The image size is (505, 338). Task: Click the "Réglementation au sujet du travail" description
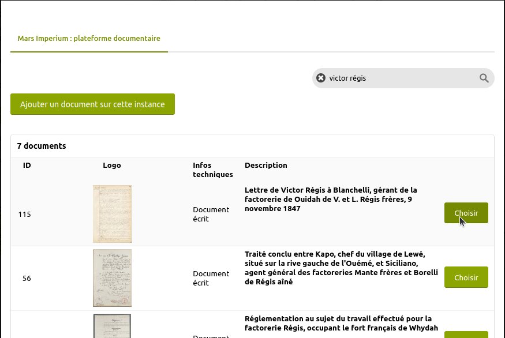[x=341, y=323]
